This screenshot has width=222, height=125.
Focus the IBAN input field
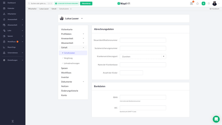143,97
